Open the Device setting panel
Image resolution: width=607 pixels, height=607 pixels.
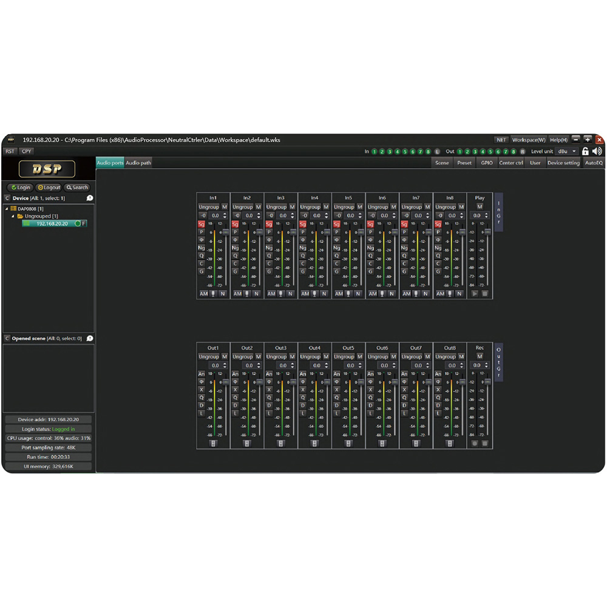click(563, 163)
